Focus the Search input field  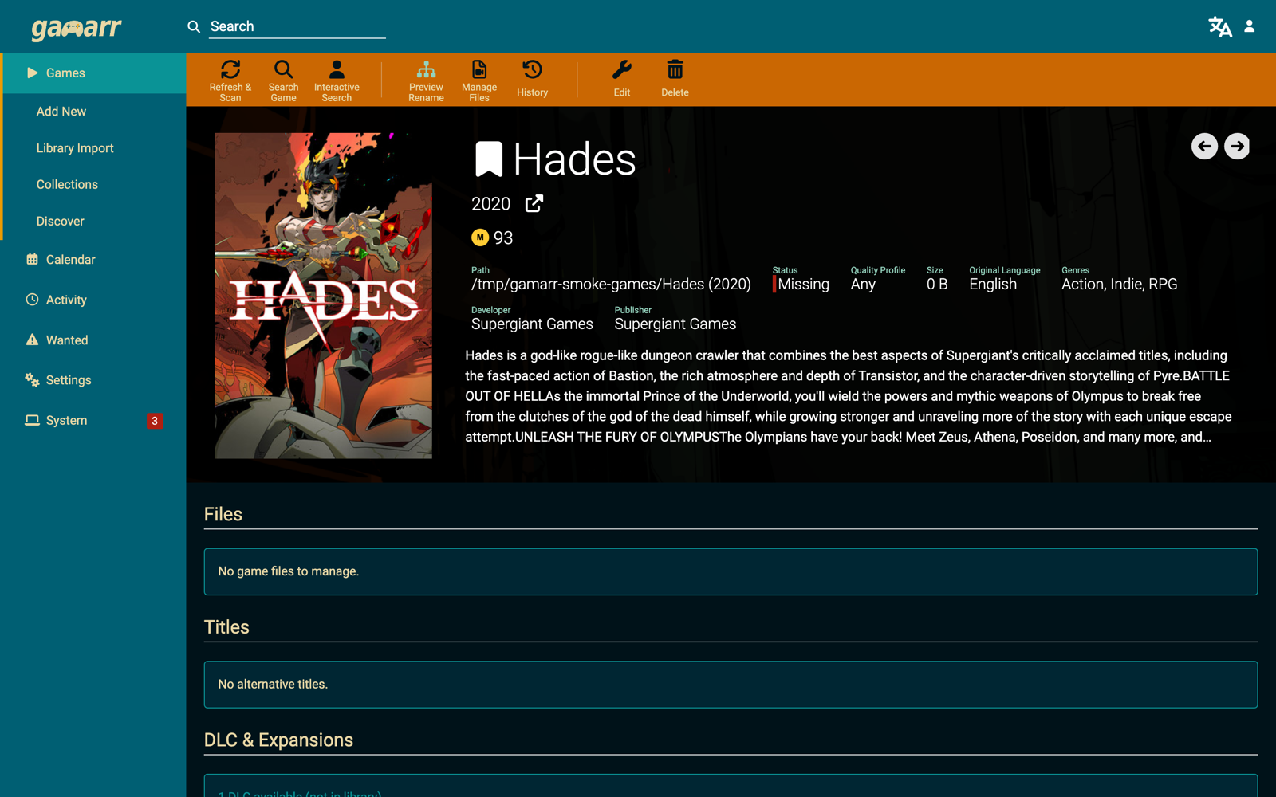(x=297, y=26)
